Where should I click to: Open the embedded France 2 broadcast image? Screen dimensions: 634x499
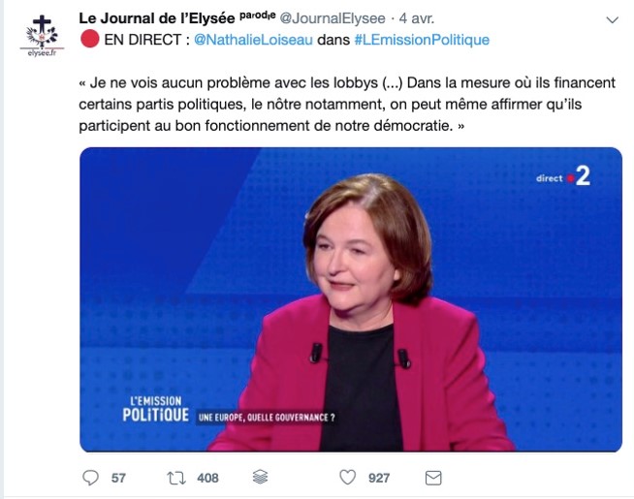351,299
